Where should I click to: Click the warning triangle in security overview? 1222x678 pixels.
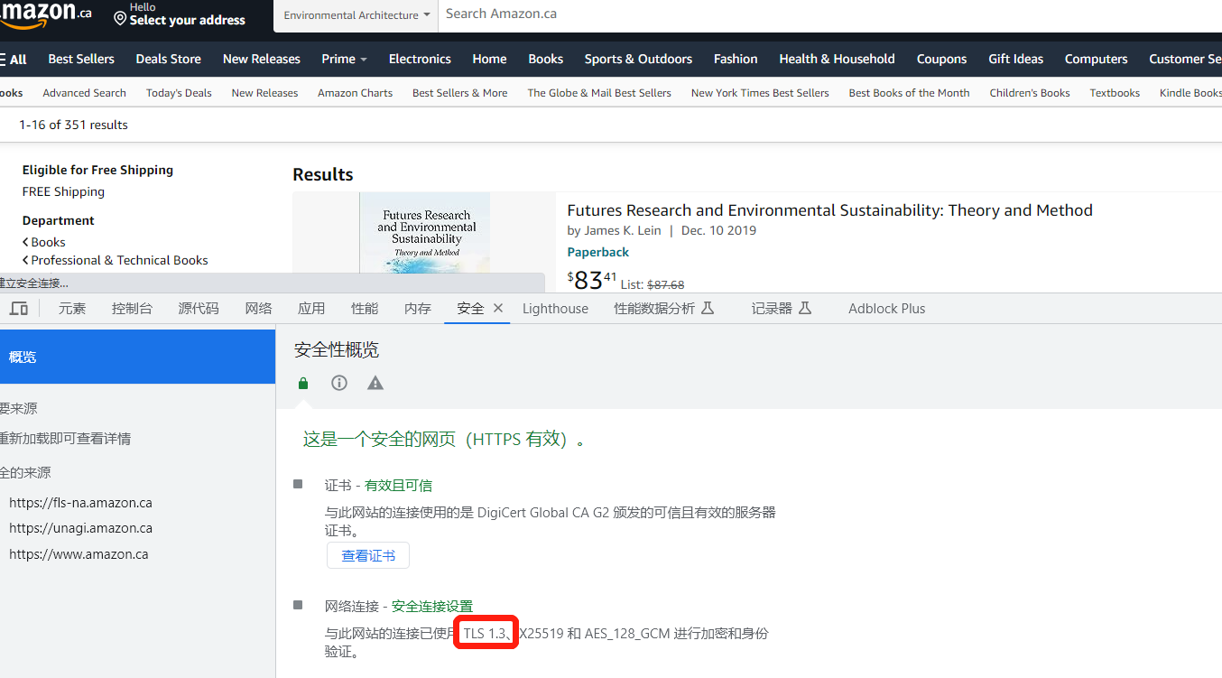point(375,383)
